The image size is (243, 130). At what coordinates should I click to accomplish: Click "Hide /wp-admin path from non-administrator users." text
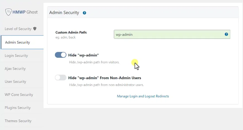pyautogui.click(x=107, y=85)
